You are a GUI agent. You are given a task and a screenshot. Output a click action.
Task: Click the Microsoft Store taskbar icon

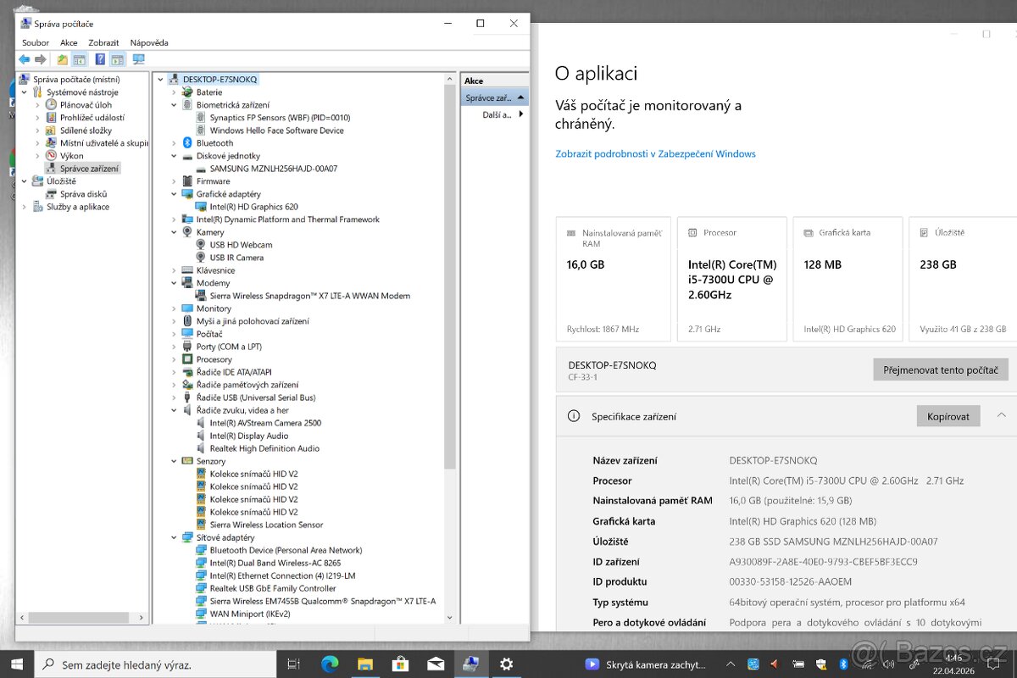click(399, 664)
